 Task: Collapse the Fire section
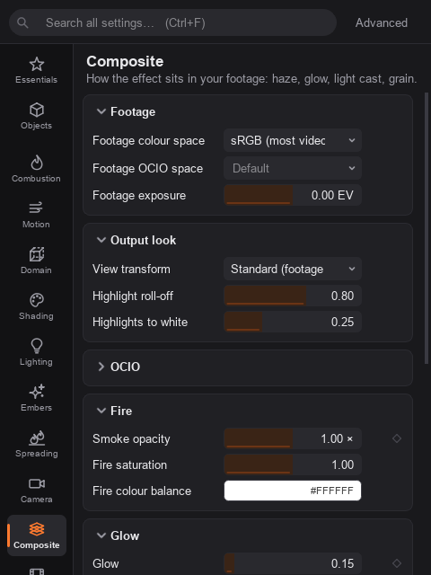tap(101, 411)
